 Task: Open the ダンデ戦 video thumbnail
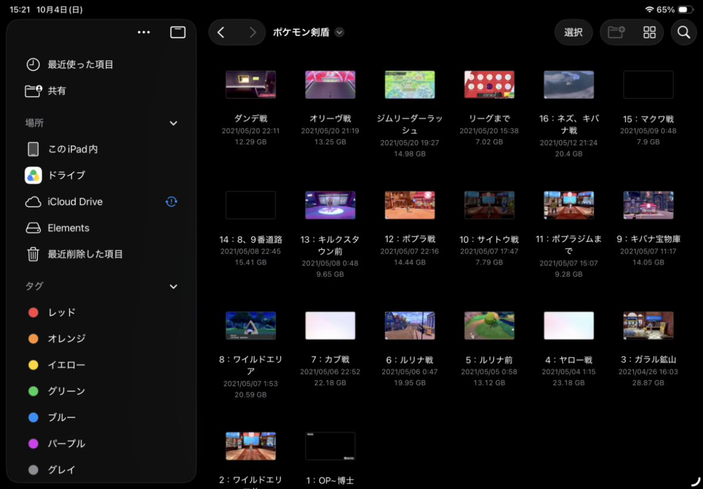click(251, 84)
